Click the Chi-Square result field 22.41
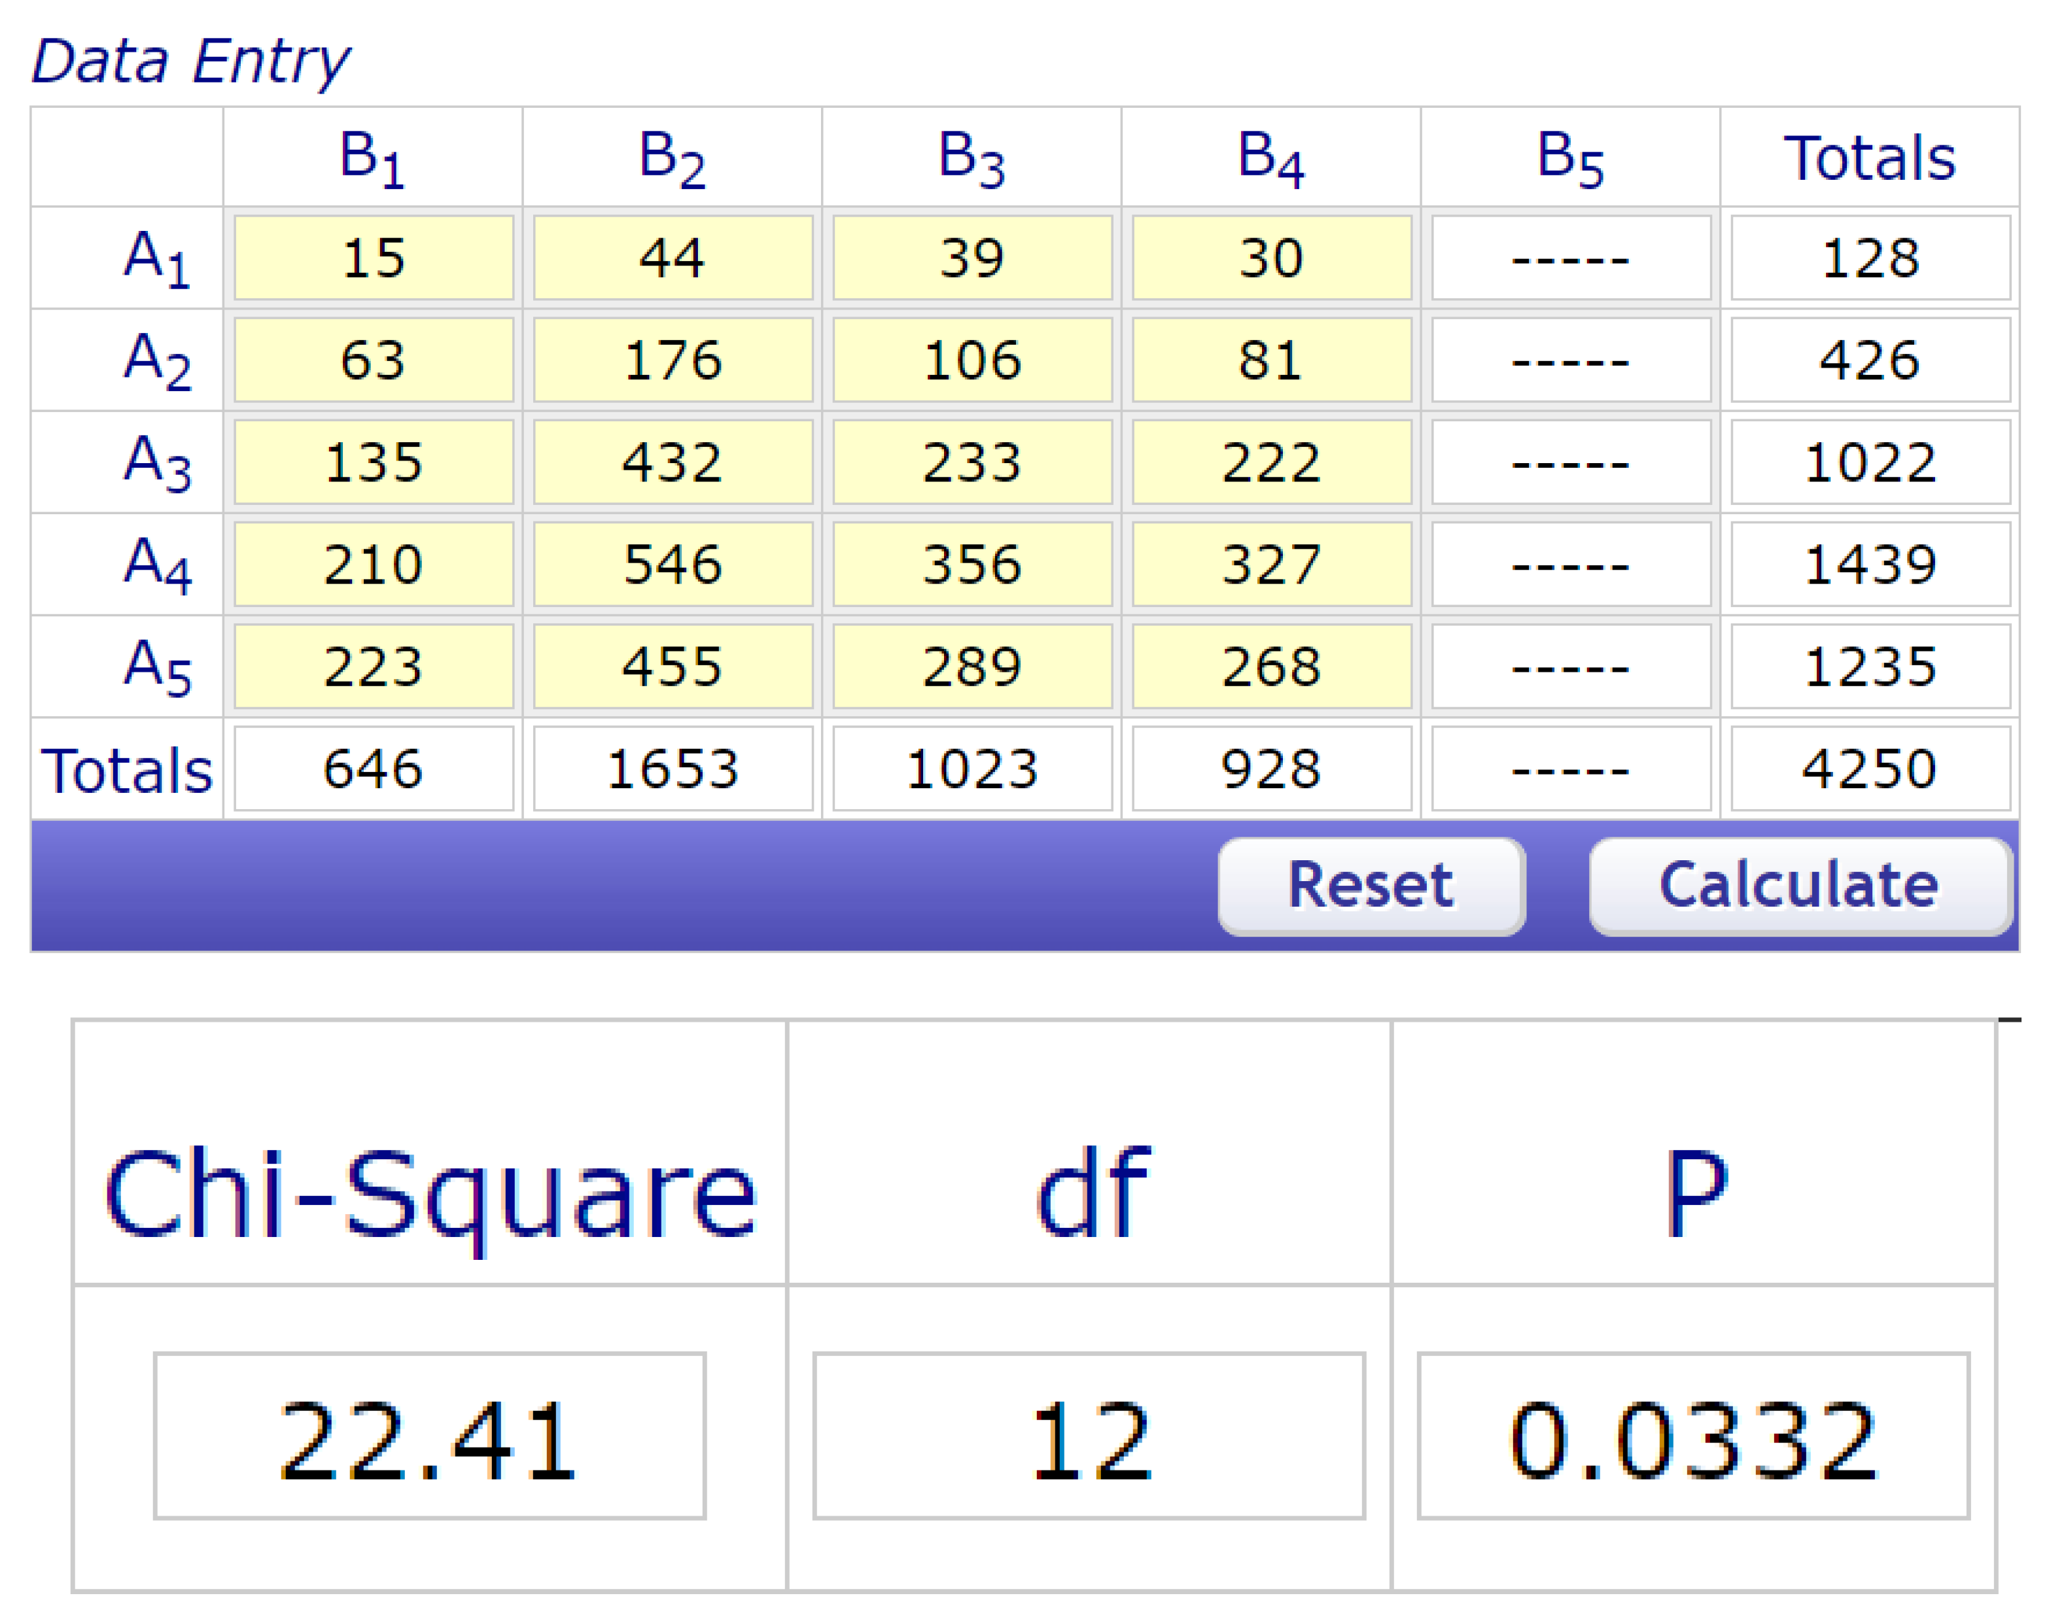The height and width of the screenshot is (1619, 2049). (429, 1436)
